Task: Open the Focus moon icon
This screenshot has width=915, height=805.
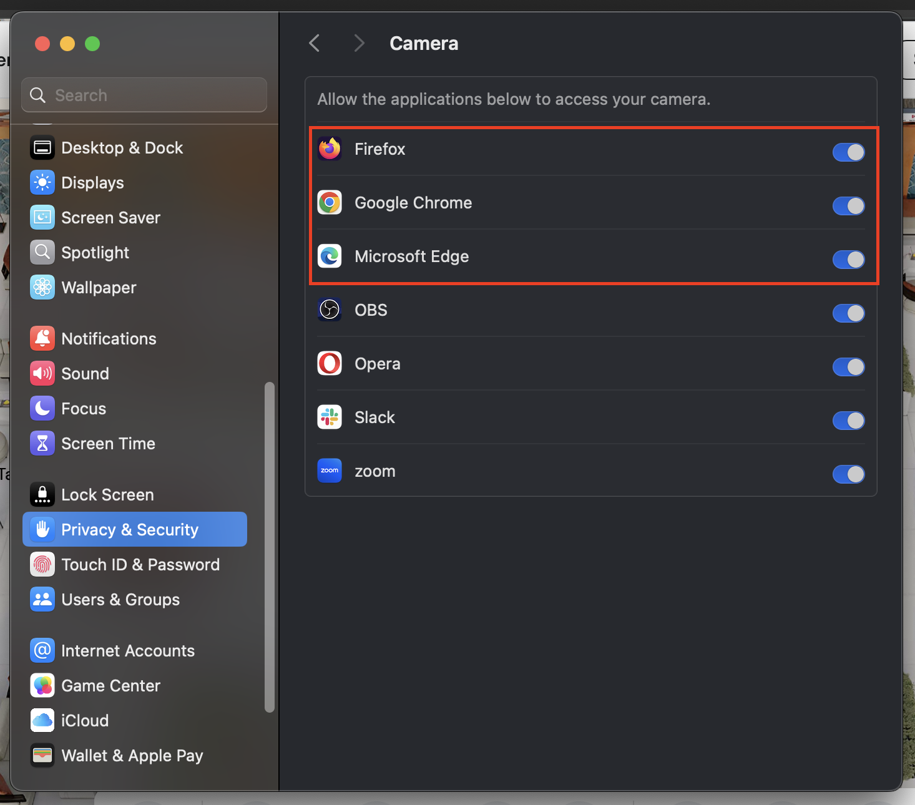Action: coord(42,409)
